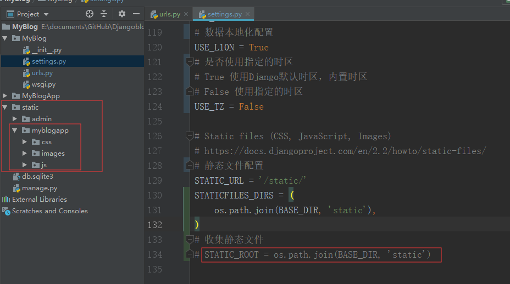
Task: Click line number 132 in the gutter
Action: pyautogui.click(x=155, y=225)
